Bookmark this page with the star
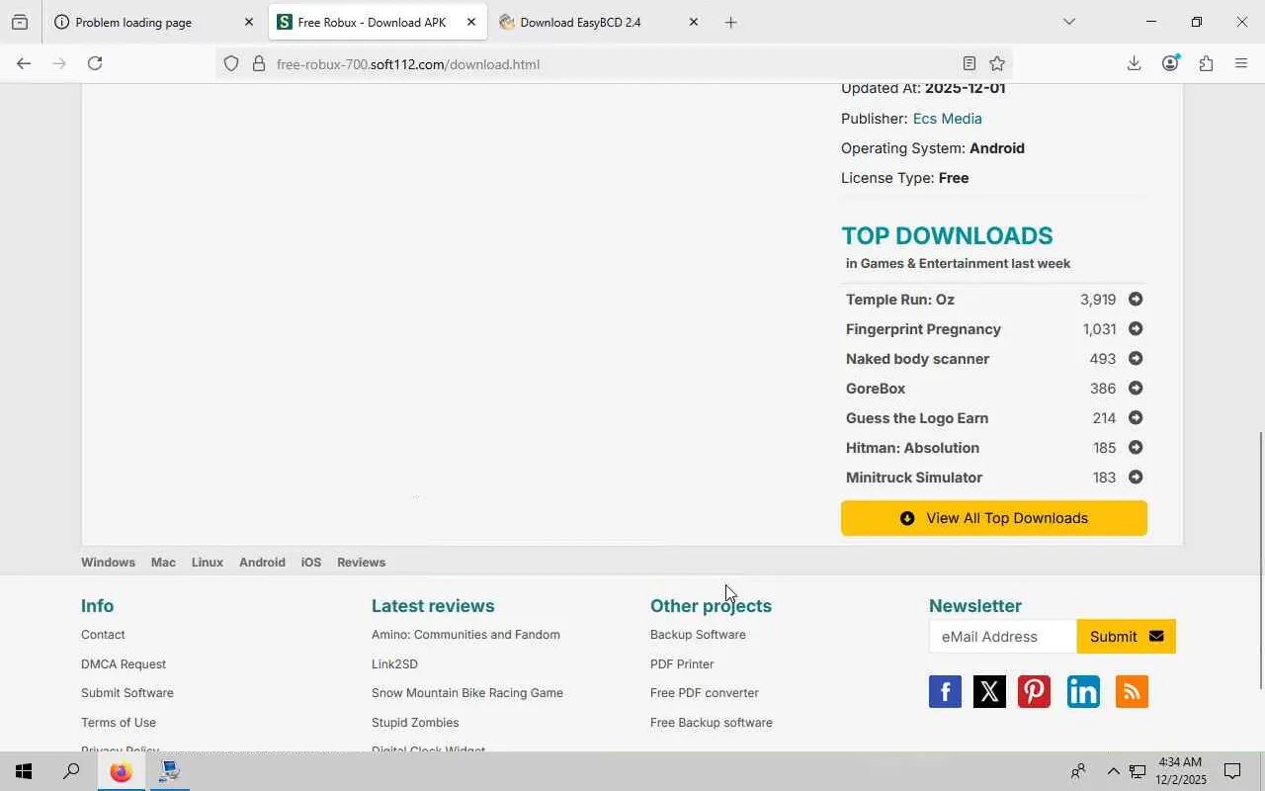This screenshot has width=1265, height=791. point(997,63)
